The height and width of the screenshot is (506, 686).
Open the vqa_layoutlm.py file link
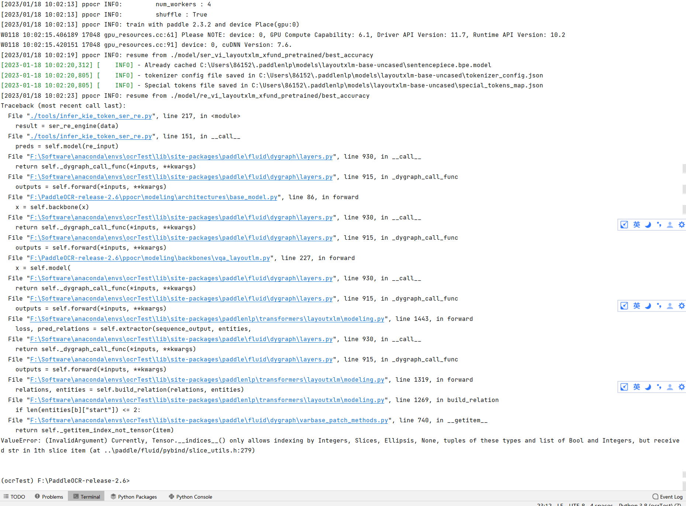tap(149, 258)
